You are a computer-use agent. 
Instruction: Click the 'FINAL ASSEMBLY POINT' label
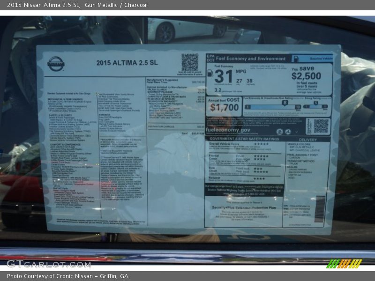point(303,155)
